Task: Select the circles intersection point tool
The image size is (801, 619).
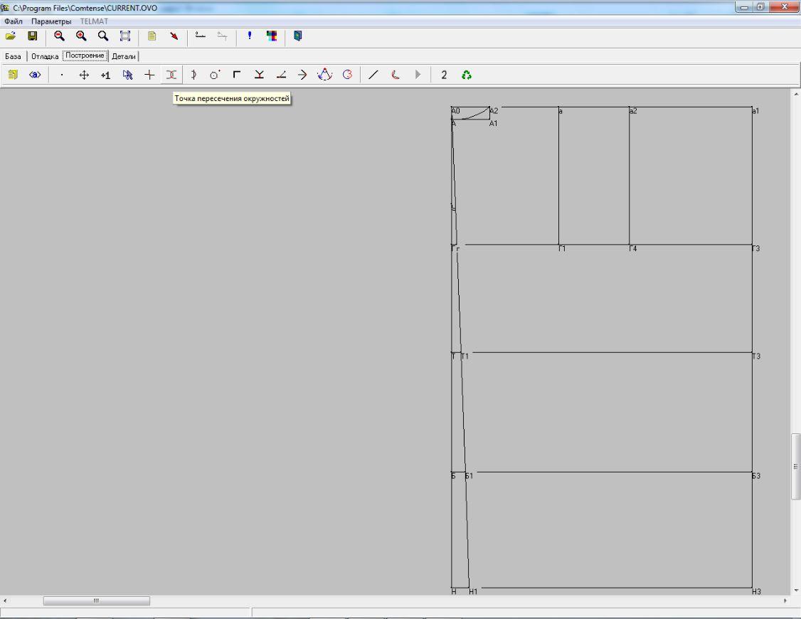Action: pyautogui.click(x=171, y=75)
